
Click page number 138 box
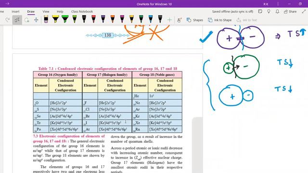coord(108,35)
